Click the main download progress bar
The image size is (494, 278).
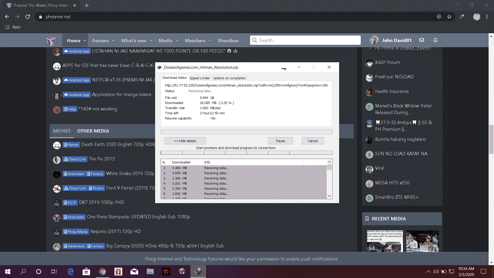(246, 132)
